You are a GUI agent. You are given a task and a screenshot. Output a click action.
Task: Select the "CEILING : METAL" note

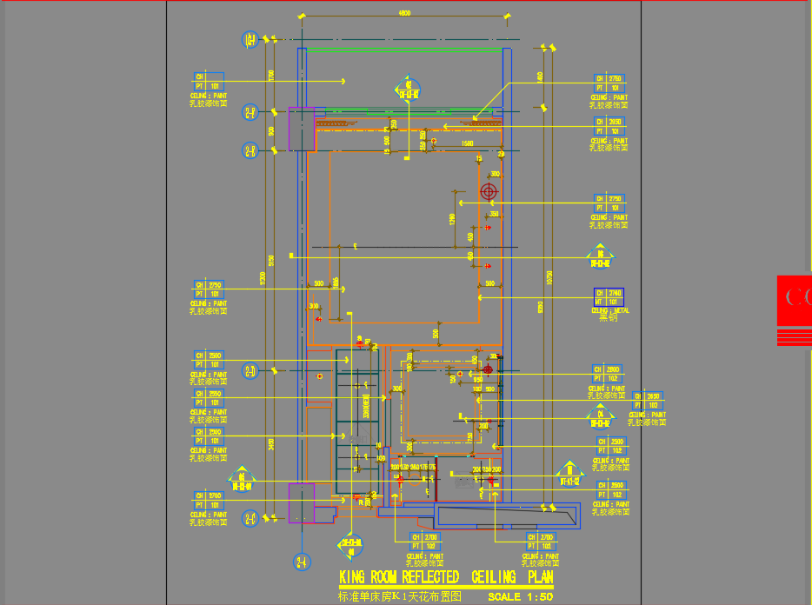[x=610, y=310]
